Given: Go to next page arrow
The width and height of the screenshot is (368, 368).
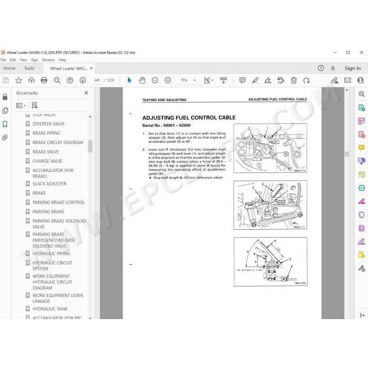Looking at the screenshot, I should pos(83,80).
